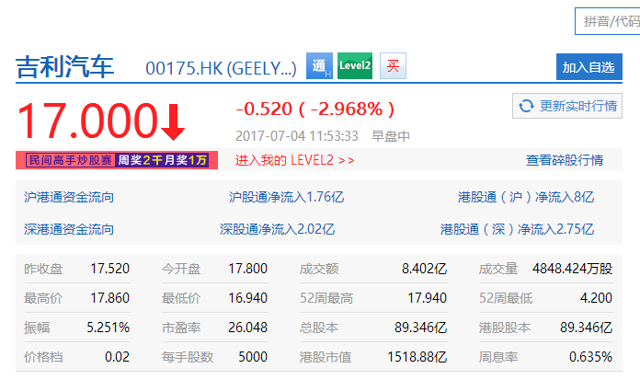Image resolution: width=640 pixels, height=380 pixels.
Task: Open 查看碎股行情 link
Action: [x=564, y=160]
